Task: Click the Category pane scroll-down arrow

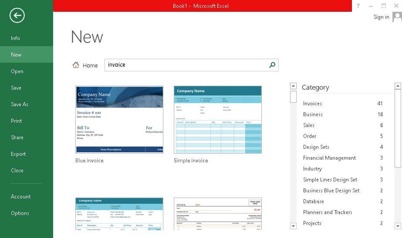Action: pyautogui.click(x=398, y=226)
